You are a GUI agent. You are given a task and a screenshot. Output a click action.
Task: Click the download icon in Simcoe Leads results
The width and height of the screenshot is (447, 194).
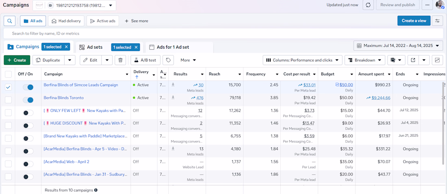(x=172, y=85)
